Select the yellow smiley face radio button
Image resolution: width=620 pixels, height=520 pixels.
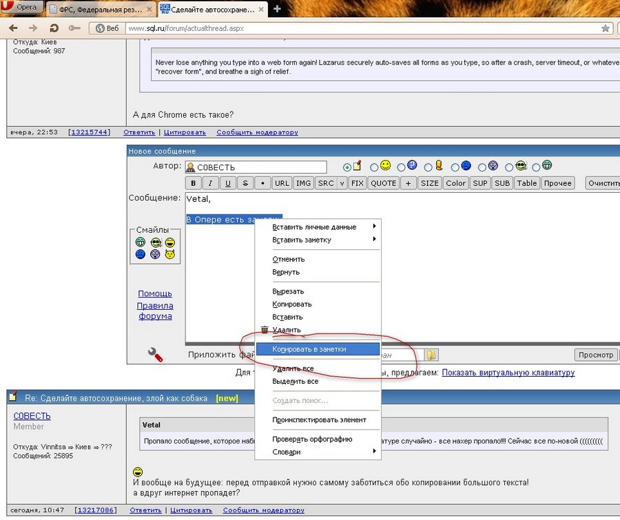[x=374, y=167]
